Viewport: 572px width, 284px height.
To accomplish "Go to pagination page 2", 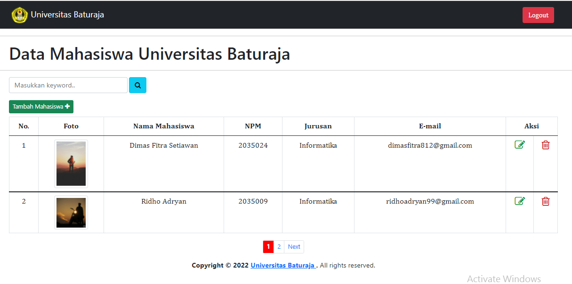I will coord(279,247).
